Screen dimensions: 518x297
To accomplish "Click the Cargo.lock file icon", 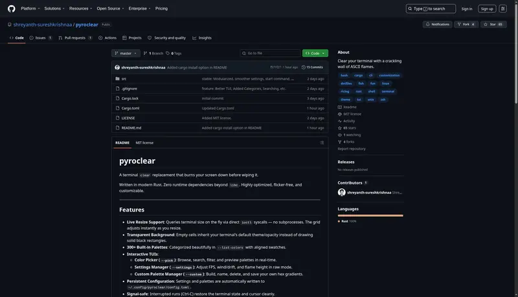I will click(x=117, y=98).
